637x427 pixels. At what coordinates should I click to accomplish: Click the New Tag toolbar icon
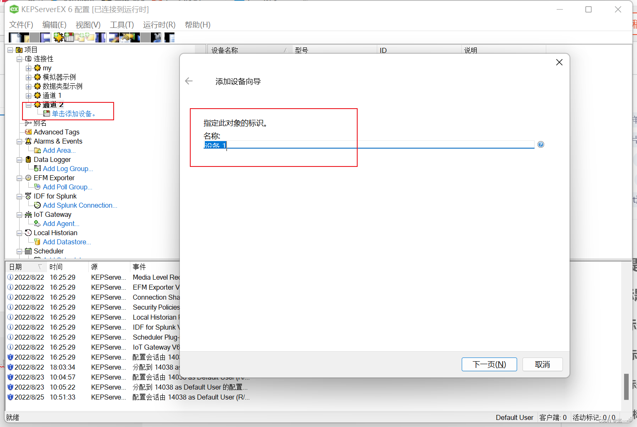click(x=90, y=37)
